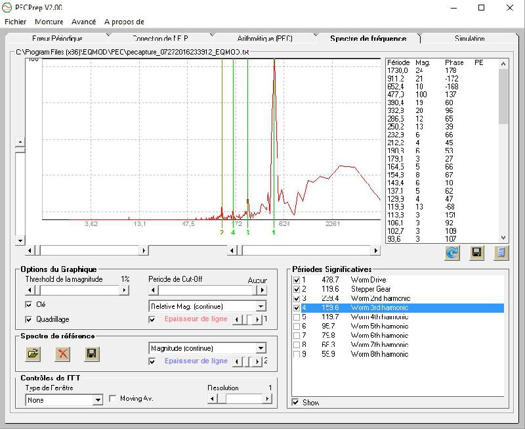Uncheck Worm 2nd harmonic checkbox
Viewport: 525px width, 429px height.
point(297,298)
